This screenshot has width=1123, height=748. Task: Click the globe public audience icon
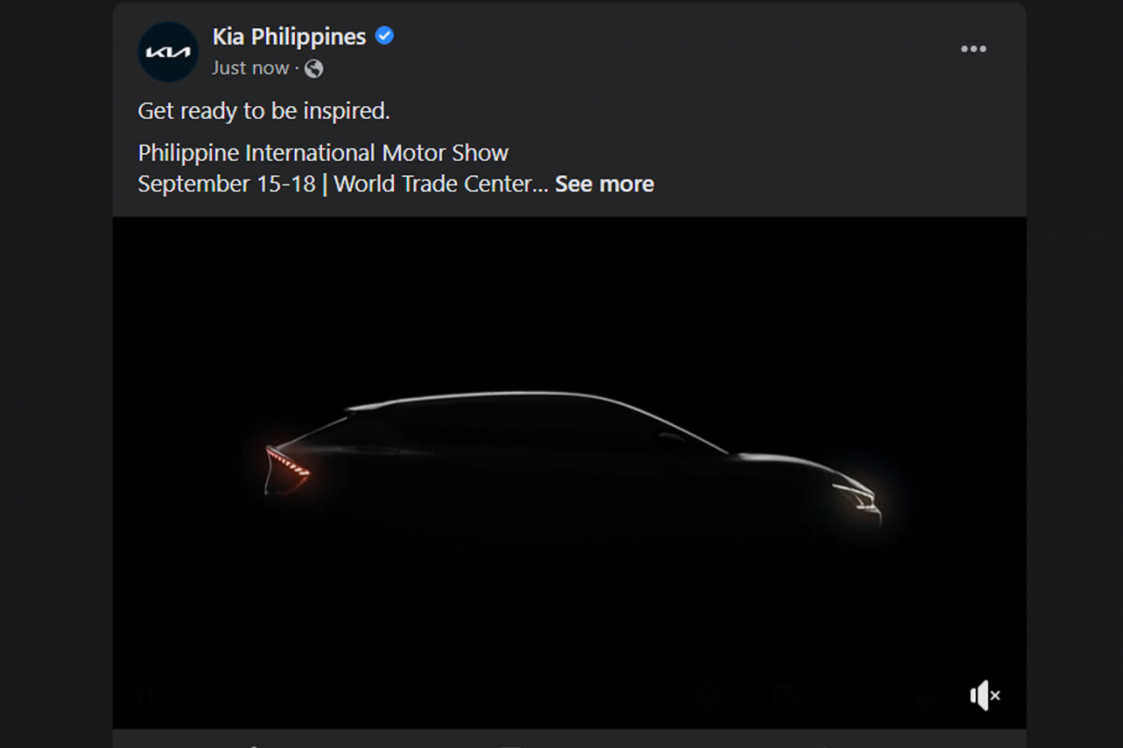(314, 68)
